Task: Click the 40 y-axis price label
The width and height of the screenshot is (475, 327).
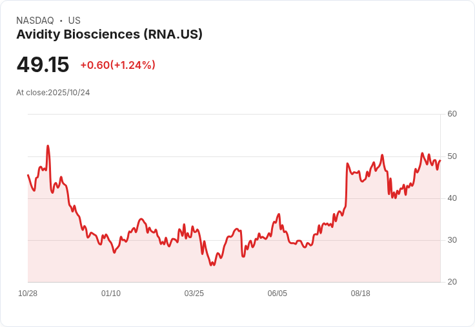Action: coord(452,198)
